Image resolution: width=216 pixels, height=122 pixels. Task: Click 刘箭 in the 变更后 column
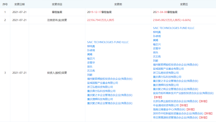tap(155, 61)
